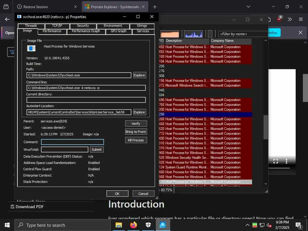The height and width of the screenshot is (231, 308).
Task: Open Process Explorer taskbar icon
Action: pyautogui.click(x=163, y=225)
